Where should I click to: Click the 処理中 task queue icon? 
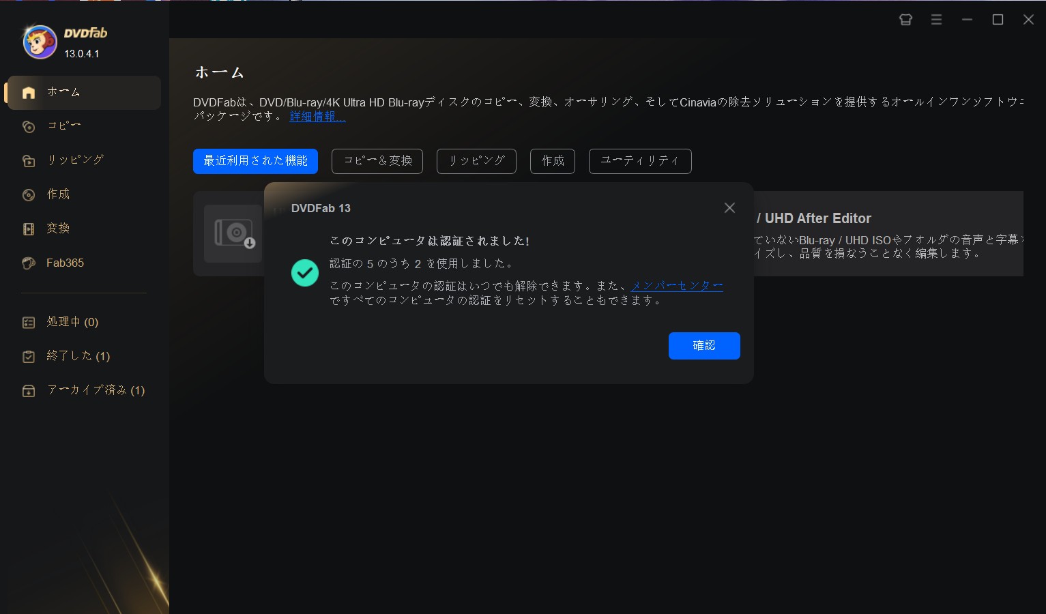(x=29, y=323)
